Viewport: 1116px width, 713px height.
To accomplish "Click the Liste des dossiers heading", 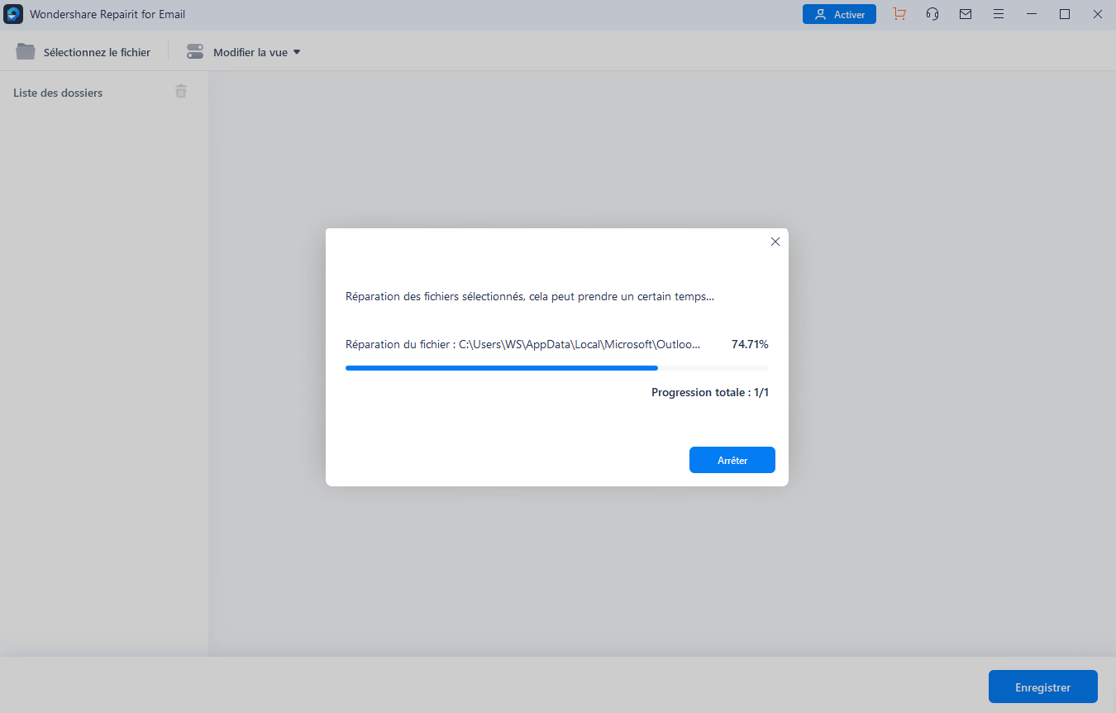I will [58, 93].
